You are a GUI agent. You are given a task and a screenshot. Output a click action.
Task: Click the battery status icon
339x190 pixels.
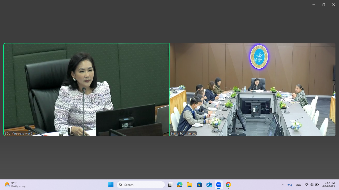317,185
